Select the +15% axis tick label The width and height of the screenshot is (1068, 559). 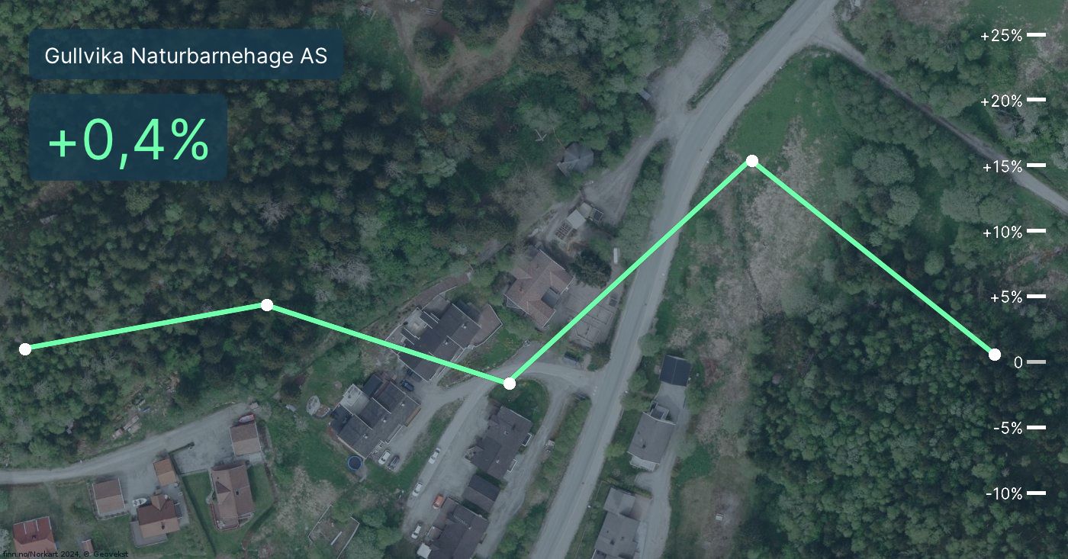click(x=1002, y=167)
